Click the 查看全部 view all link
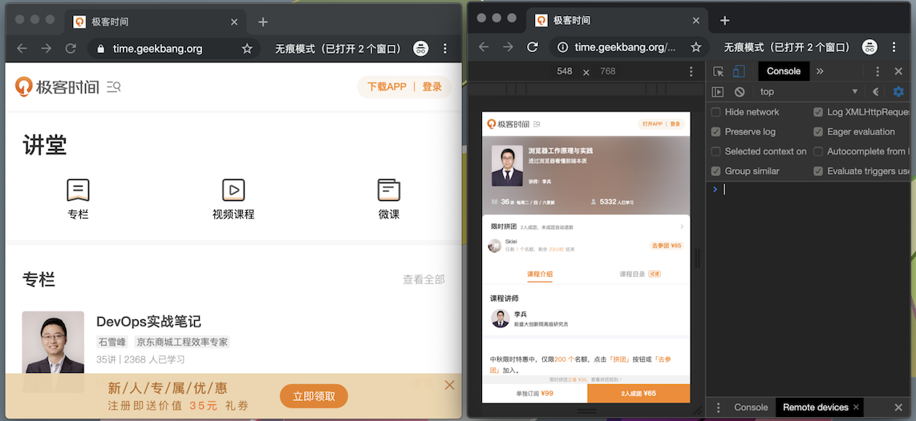 pyautogui.click(x=424, y=279)
